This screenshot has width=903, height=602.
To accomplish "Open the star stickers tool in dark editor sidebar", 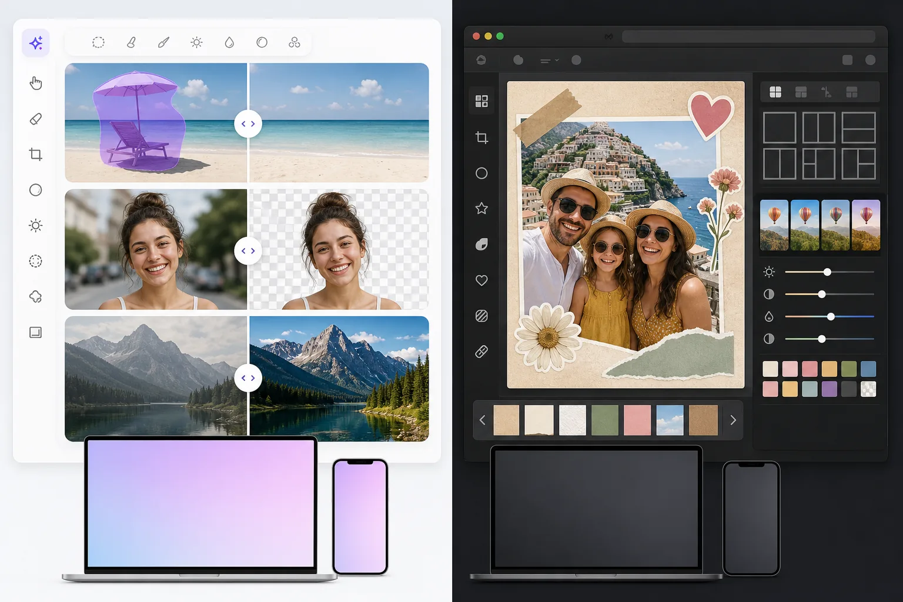I will (x=481, y=209).
